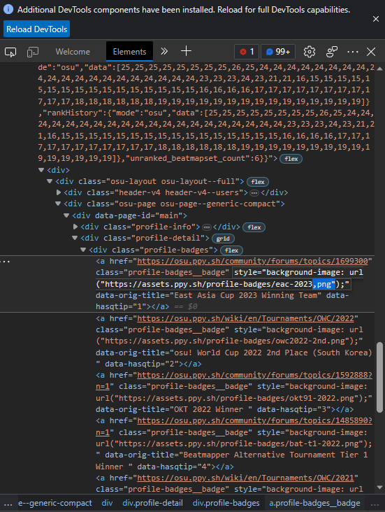Screen dimensions: 385x512
Task: Open the errors counter showing 1
Action: tap(247, 52)
